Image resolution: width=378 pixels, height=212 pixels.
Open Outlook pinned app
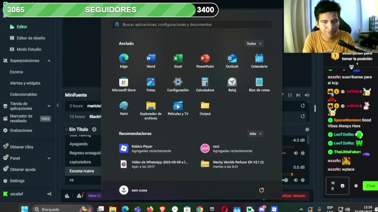pos(232,61)
